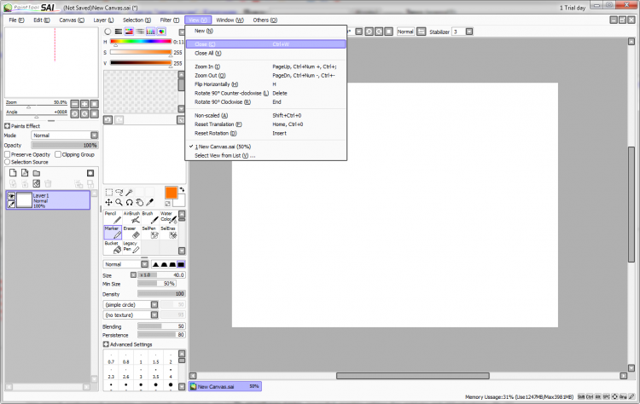Create a new layer folder
Screen dimensions: 640x404
[x=37, y=173]
